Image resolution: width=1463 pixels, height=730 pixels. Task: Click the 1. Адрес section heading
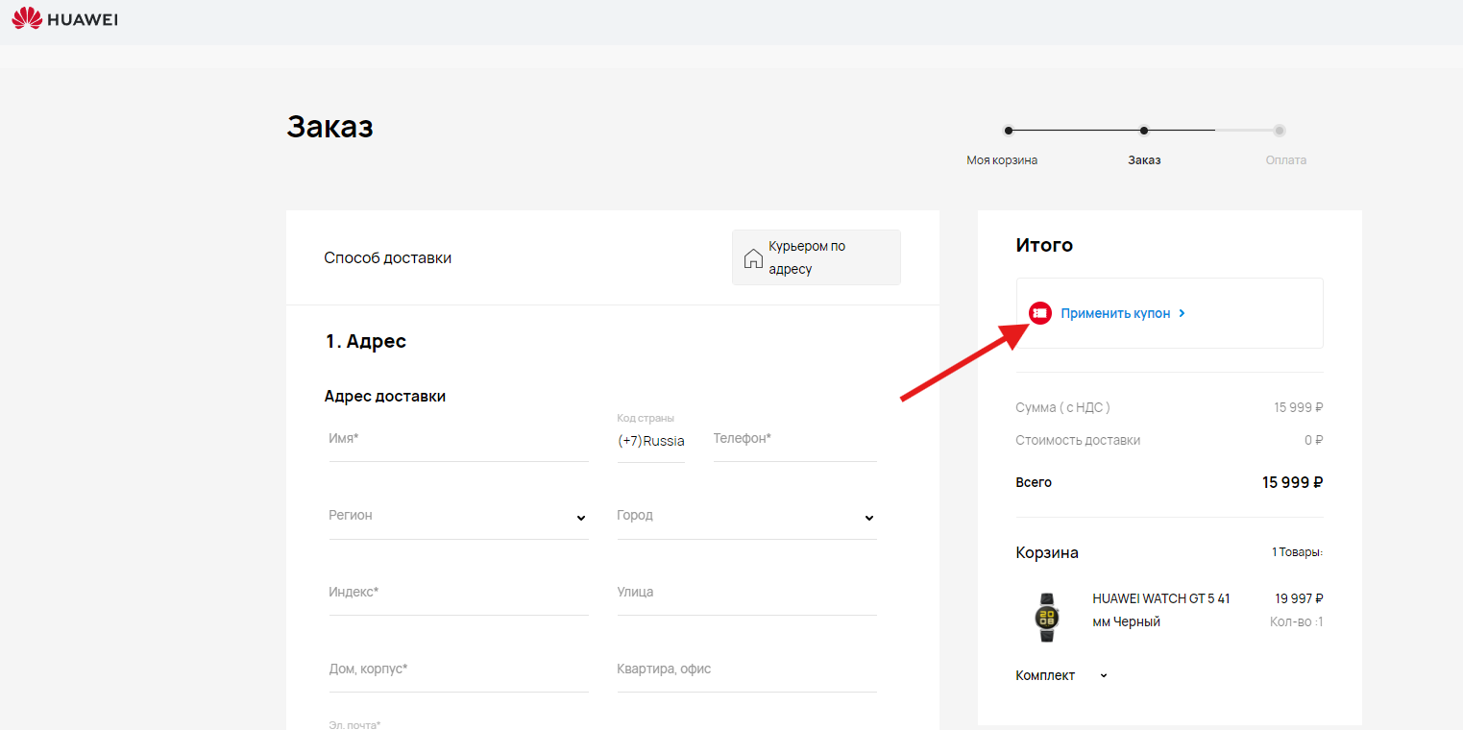(x=365, y=341)
